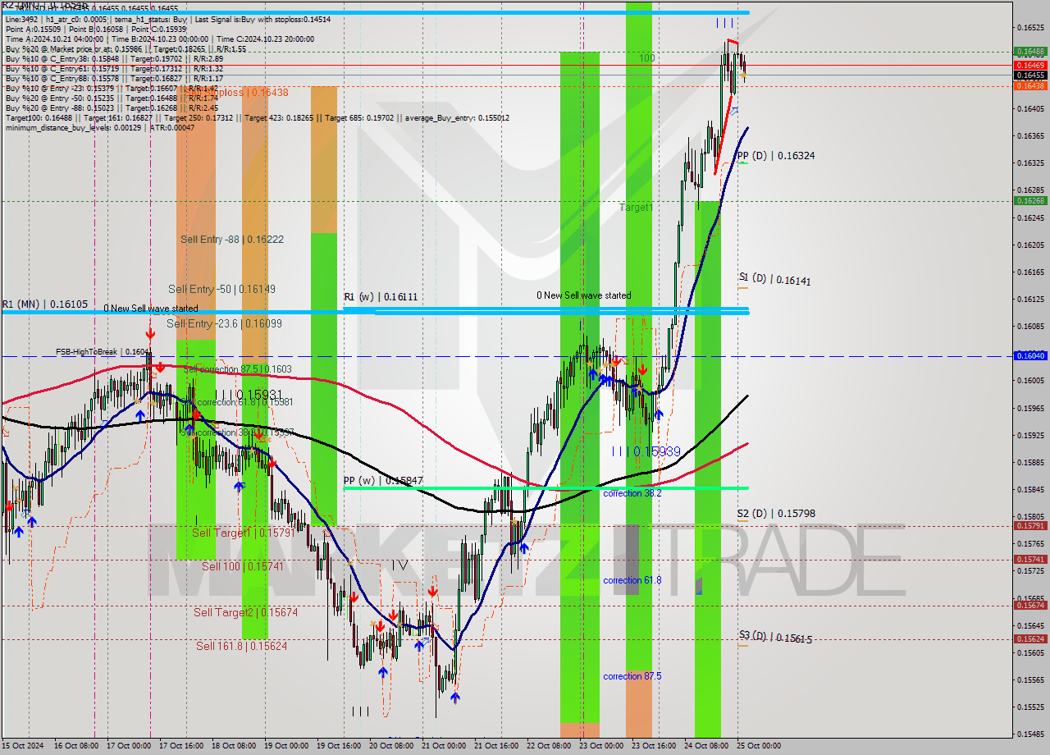Image resolution: width=1050 pixels, height=755 pixels.
Task: Select the PP (w) | 0.15847 label
Action: tap(383, 480)
